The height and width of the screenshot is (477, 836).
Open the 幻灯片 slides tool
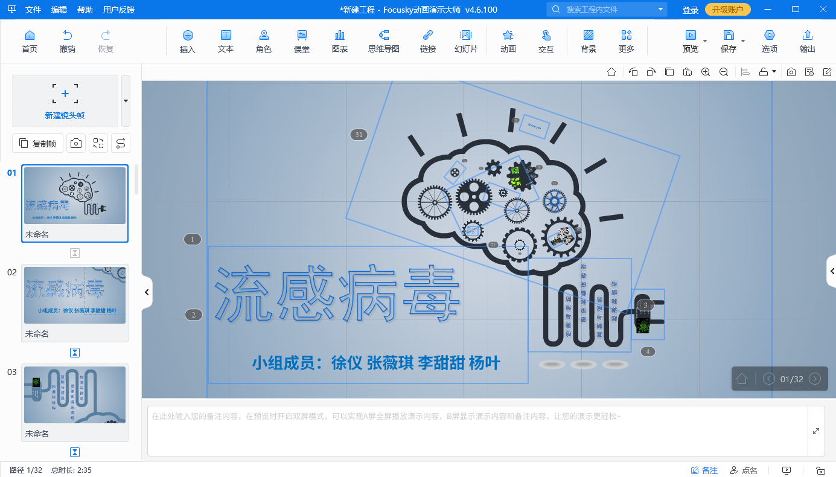pyautogui.click(x=466, y=42)
